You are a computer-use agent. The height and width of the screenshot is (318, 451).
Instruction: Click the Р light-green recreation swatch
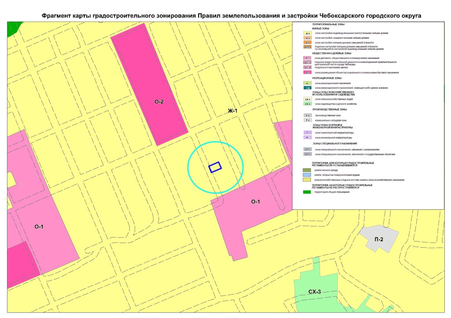click(x=308, y=83)
